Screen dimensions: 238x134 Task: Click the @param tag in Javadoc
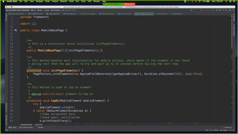36,94
